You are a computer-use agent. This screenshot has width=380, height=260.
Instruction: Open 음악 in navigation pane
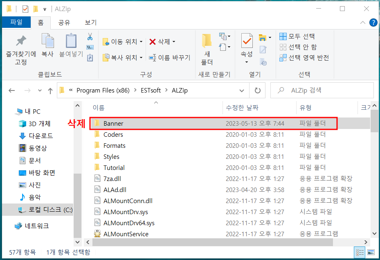[x=29, y=197]
